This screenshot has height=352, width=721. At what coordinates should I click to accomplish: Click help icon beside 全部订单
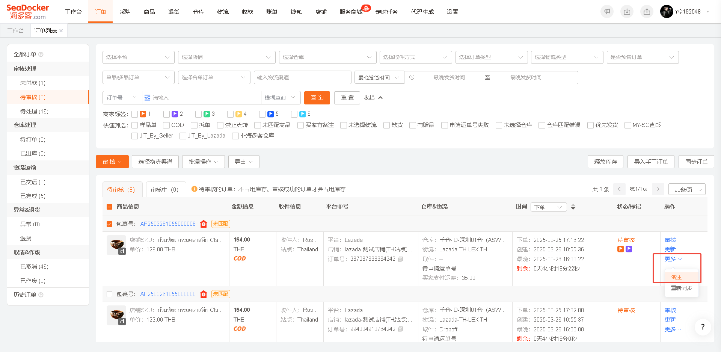click(41, 54)
